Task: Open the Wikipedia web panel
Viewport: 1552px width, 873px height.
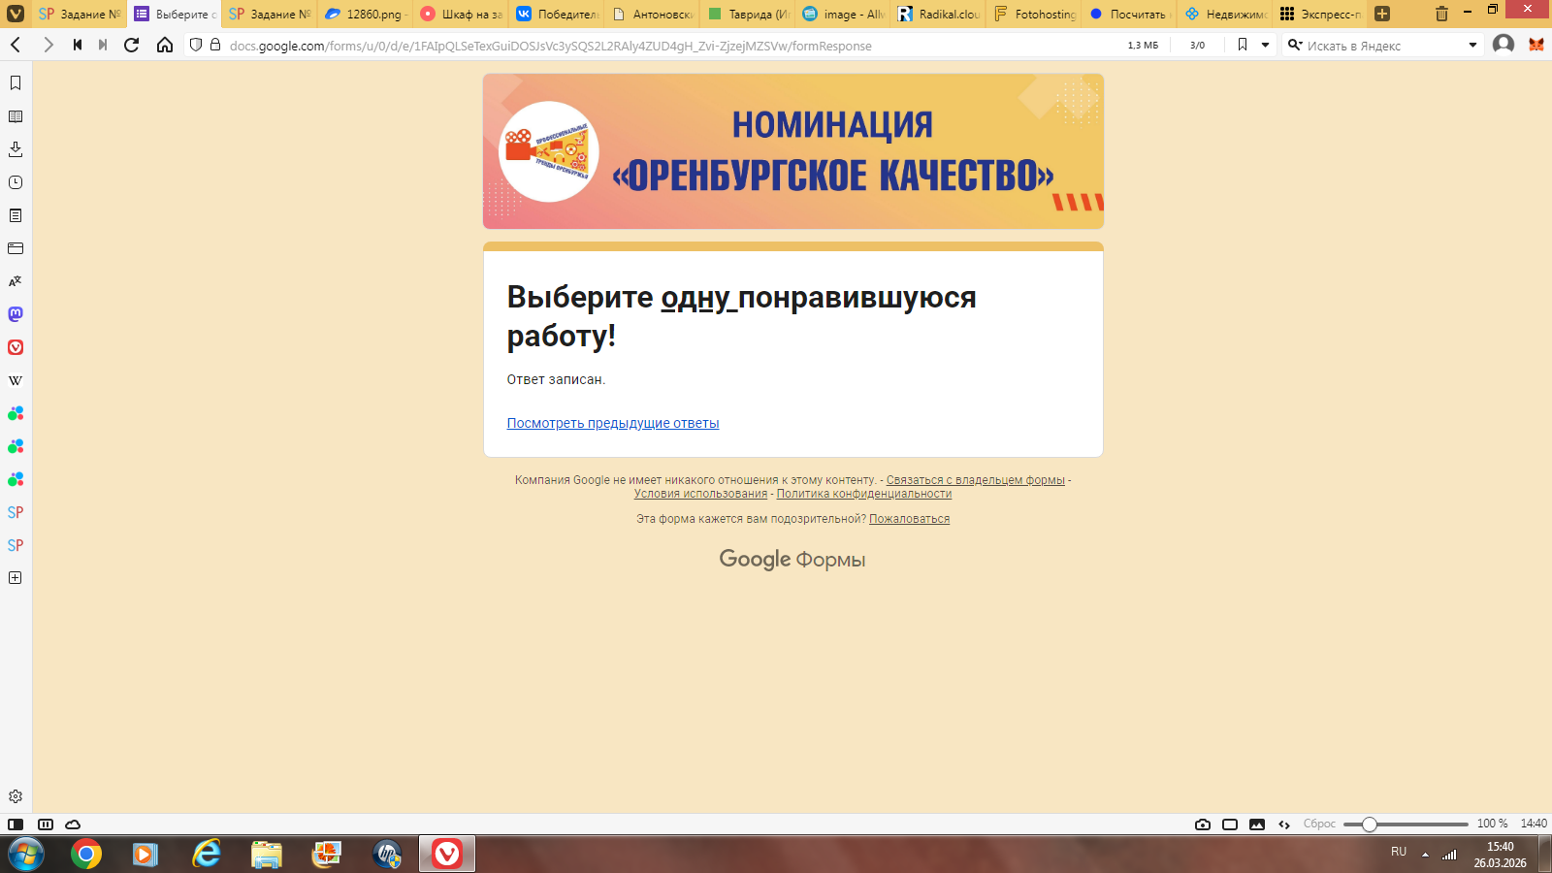Action: [16, 380]
